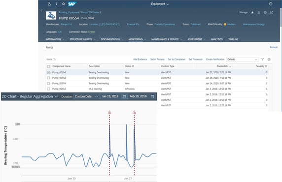Viewport: 282px width, 182px height.
Task: Uncheck the Jan 27, 2019 alert row checkbox
Action: point(48,72)
